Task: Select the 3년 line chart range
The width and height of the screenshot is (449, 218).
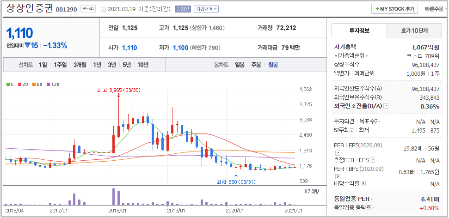Action: pyautogui.click(x=112, y=65)
